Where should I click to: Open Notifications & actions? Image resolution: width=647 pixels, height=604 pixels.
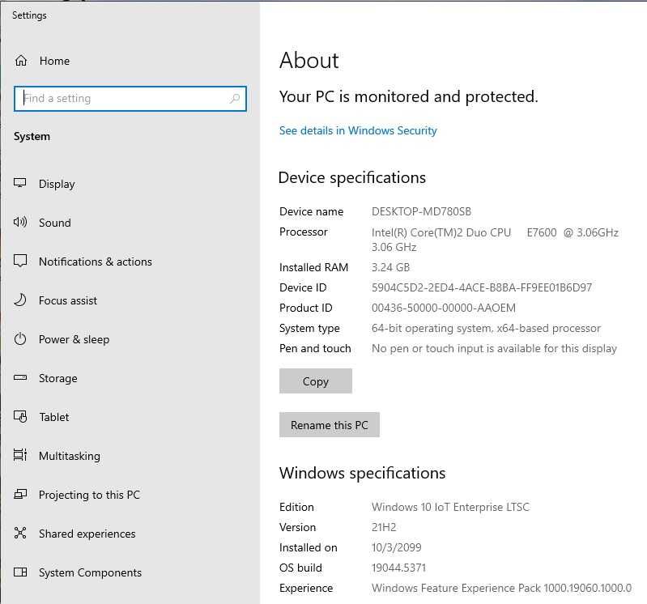[96, 262]
